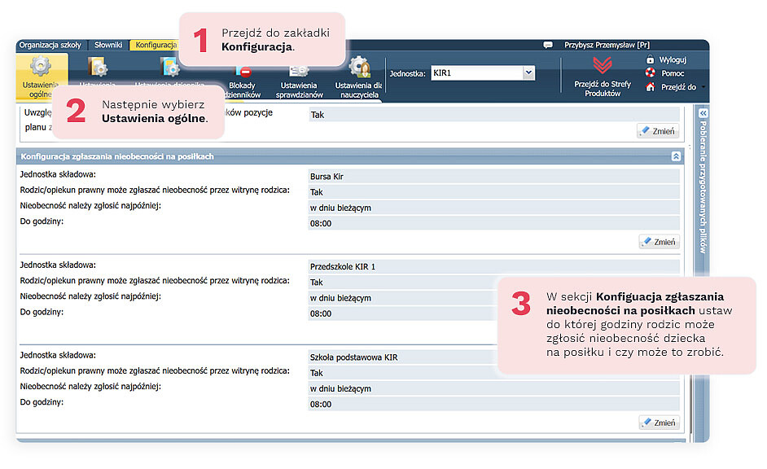Click 'w dniu bieżącym' for Przedszkole KIR 1
Screen dimensions: 767x469
click(340, 298)
